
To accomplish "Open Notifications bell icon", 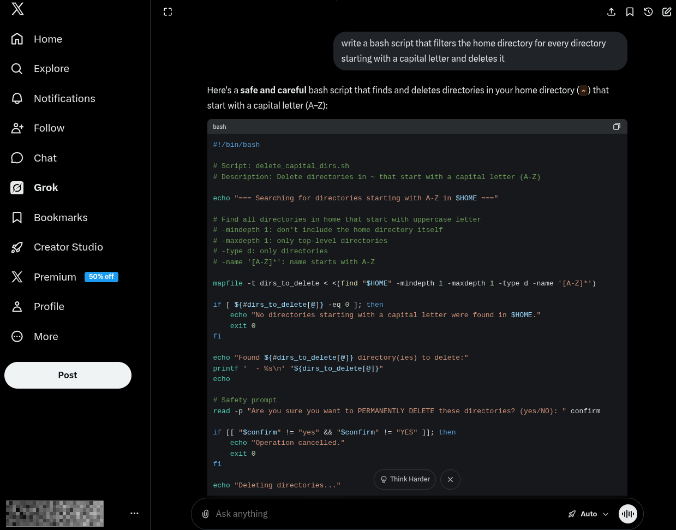I will [17, 98].
